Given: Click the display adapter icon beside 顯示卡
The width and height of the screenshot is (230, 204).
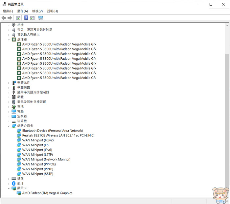Looking at the screenshot, I should click(14, 188).
